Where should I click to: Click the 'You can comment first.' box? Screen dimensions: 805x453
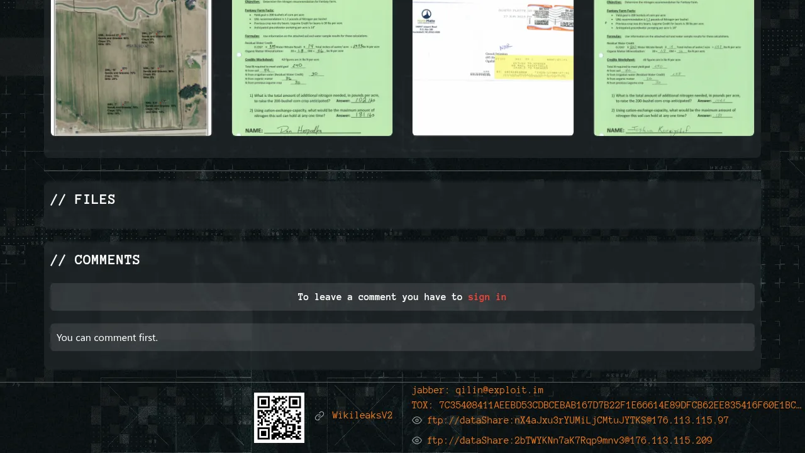click(402, 338)
